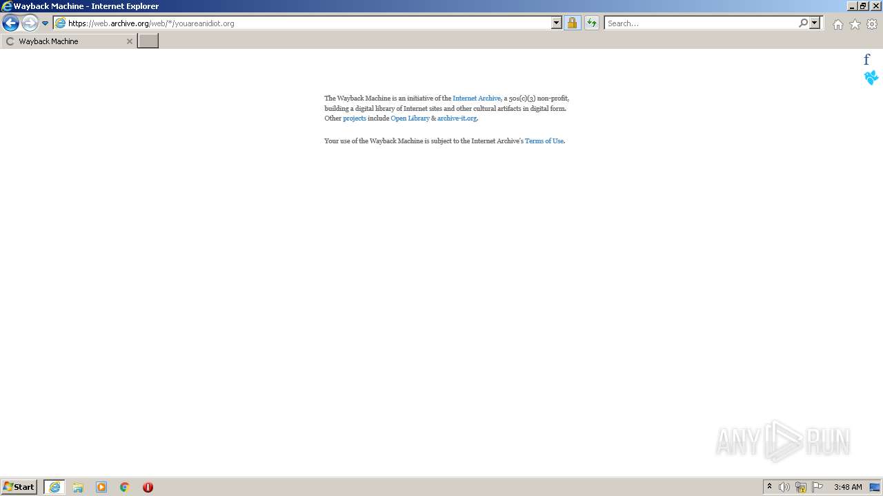883x496 pixels.
Task: Select the Wayback Machine tab
Action: pos(68,41)
